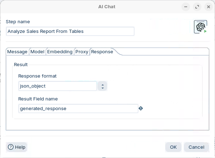Click the AI Chat title bar
215x158 pixels.
pos(107,7)
